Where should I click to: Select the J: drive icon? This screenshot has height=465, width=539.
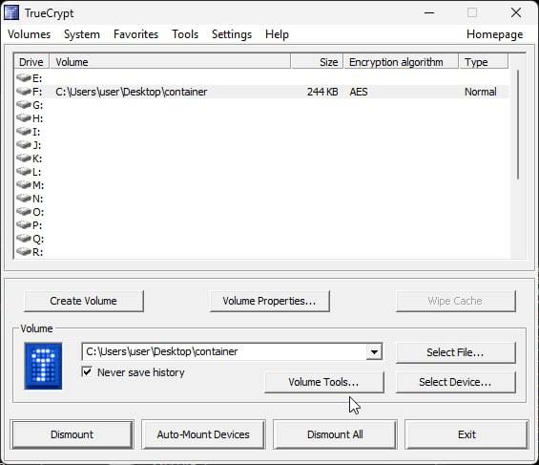pos(24,145)
